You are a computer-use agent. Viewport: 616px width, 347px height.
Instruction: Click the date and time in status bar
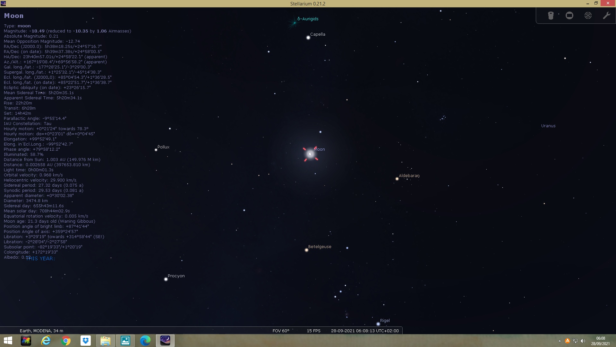(365, 331)
